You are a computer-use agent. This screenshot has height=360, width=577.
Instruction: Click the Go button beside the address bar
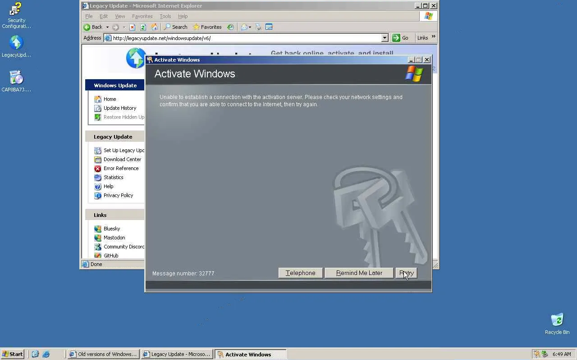coord(400,38)
